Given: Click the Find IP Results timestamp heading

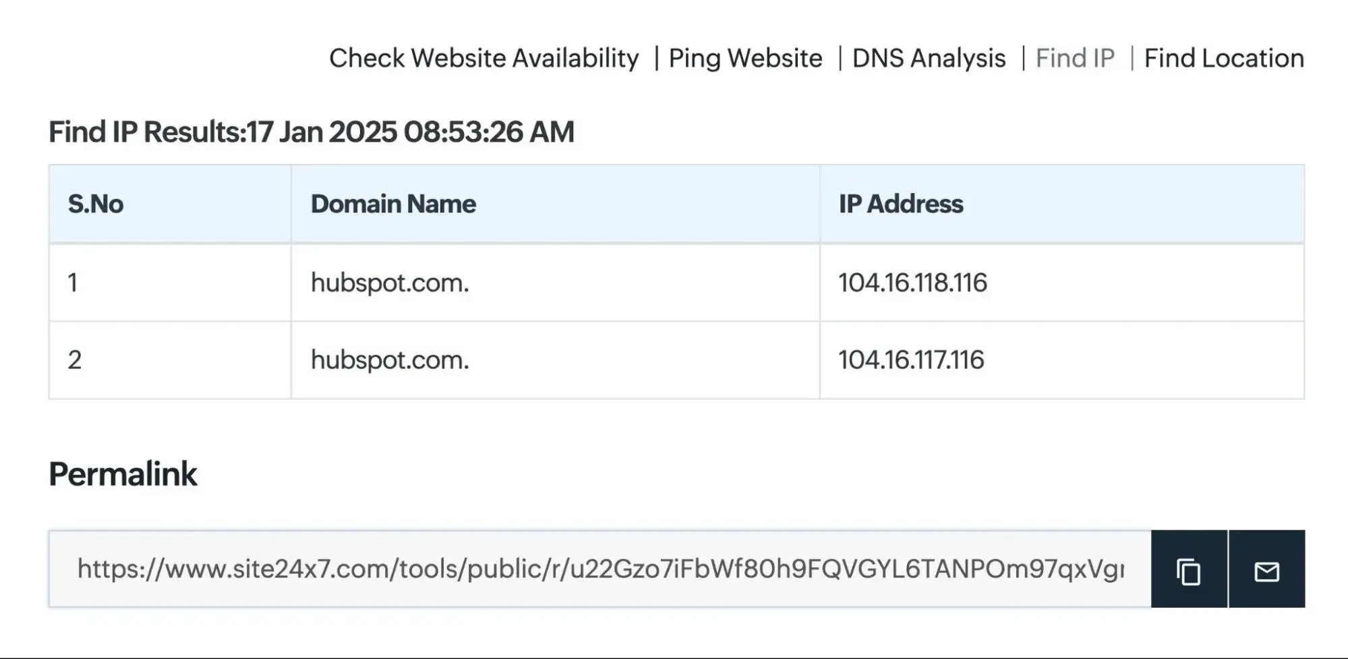Looking at the screenshot, I should [x=311, y=132].
